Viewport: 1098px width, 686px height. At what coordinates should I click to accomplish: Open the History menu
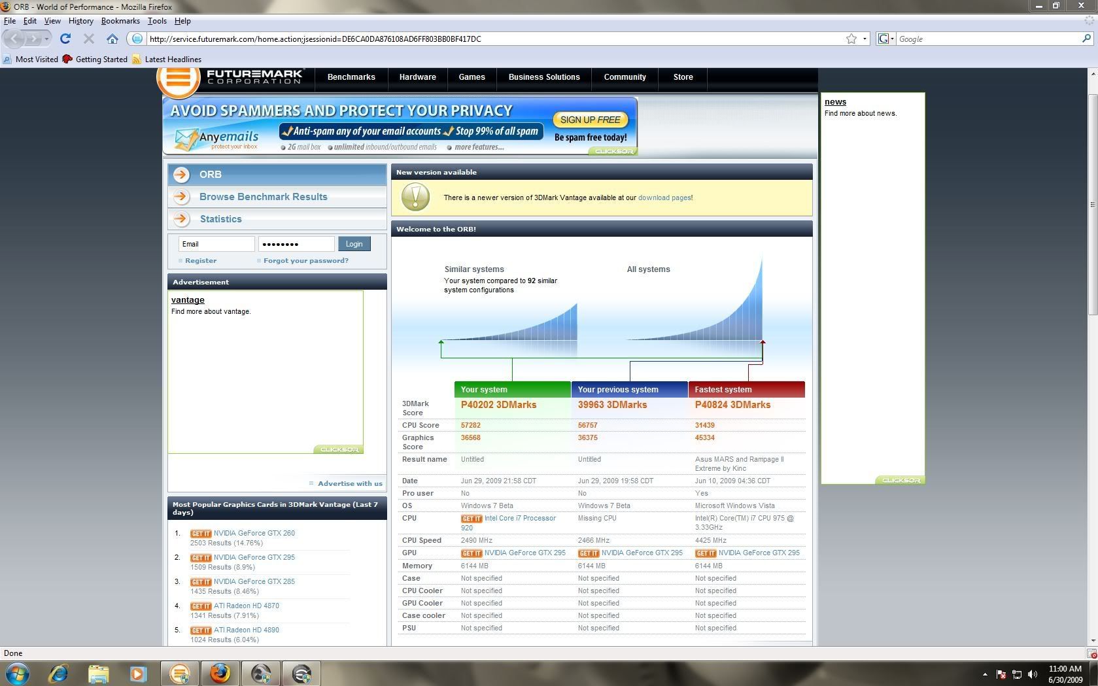point(80,21)
